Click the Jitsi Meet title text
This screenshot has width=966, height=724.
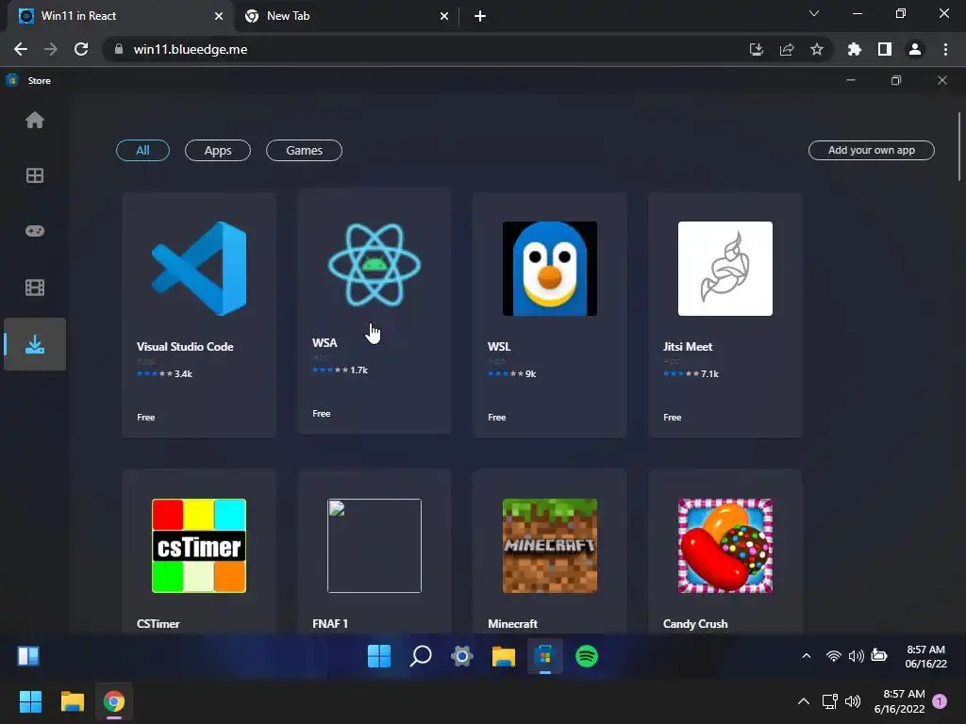(x=688, y=347)
